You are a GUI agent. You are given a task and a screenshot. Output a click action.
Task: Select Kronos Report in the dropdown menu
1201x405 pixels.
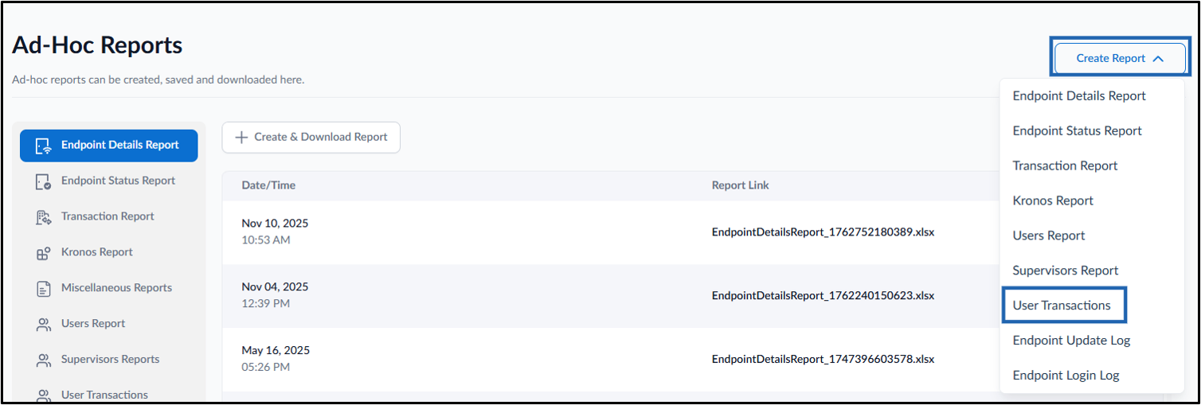click(1053, 201)
